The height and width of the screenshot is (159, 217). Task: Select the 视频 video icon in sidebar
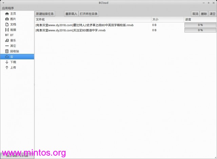[x=7, y=30]
